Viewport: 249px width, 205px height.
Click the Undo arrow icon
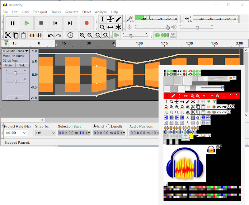(51, 35)
